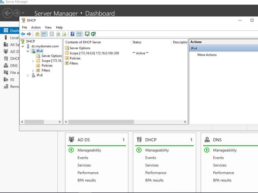Image resolution: width=258 pixels, height=193 pixels.
Task: Open Manageability in AD DS tile
Action: pos(89,150)
